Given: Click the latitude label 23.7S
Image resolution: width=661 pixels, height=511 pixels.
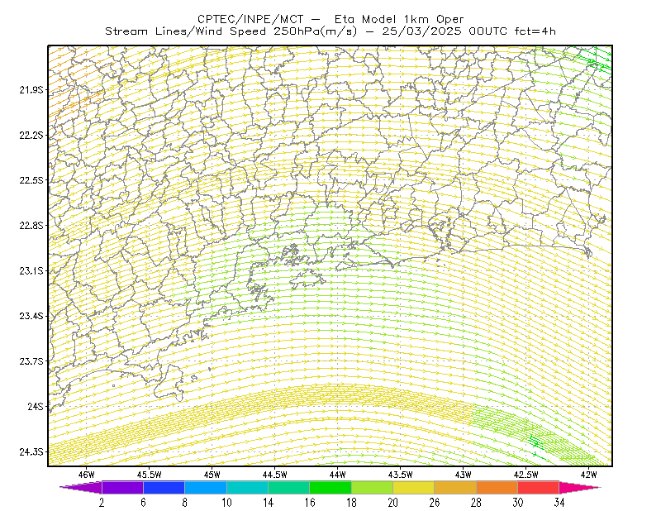Looking at the screenshot, I should pos(31,361).
